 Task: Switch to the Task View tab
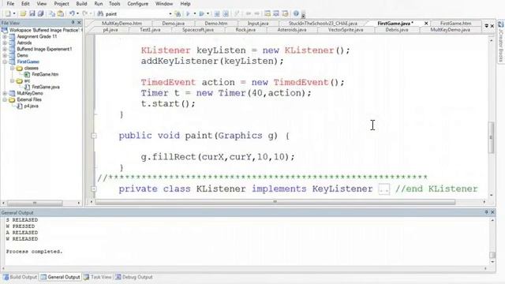click(x=98, y=277)
